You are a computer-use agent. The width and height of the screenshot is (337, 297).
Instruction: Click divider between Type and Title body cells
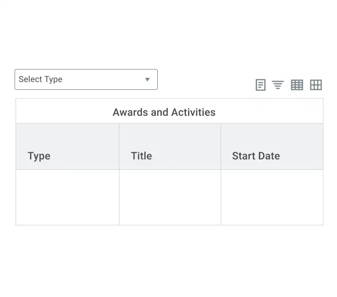pyautogui.click(x=119, y=197)
